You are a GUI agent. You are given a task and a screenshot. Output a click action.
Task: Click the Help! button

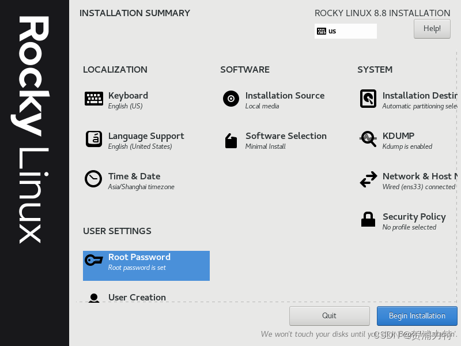(x=432, y=29)
